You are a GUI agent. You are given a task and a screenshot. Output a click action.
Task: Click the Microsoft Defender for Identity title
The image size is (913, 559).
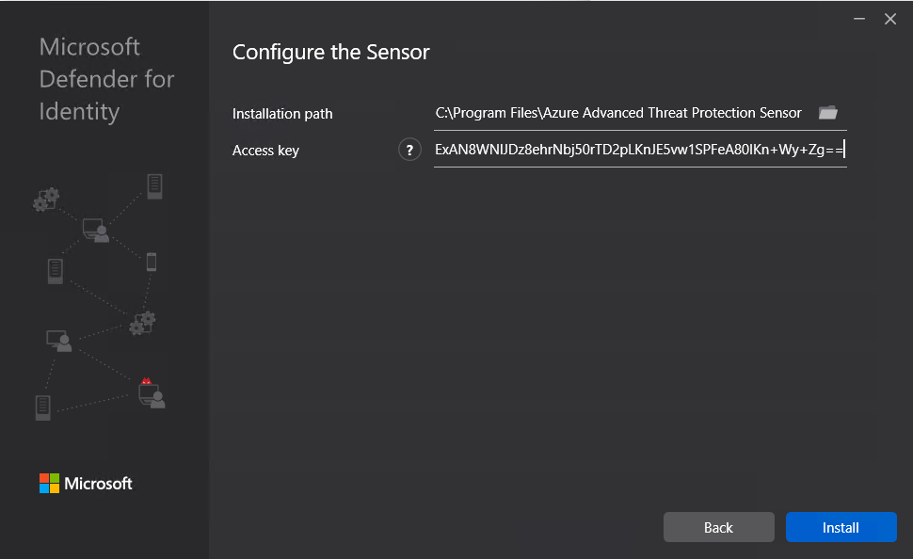tap(106, 79)
